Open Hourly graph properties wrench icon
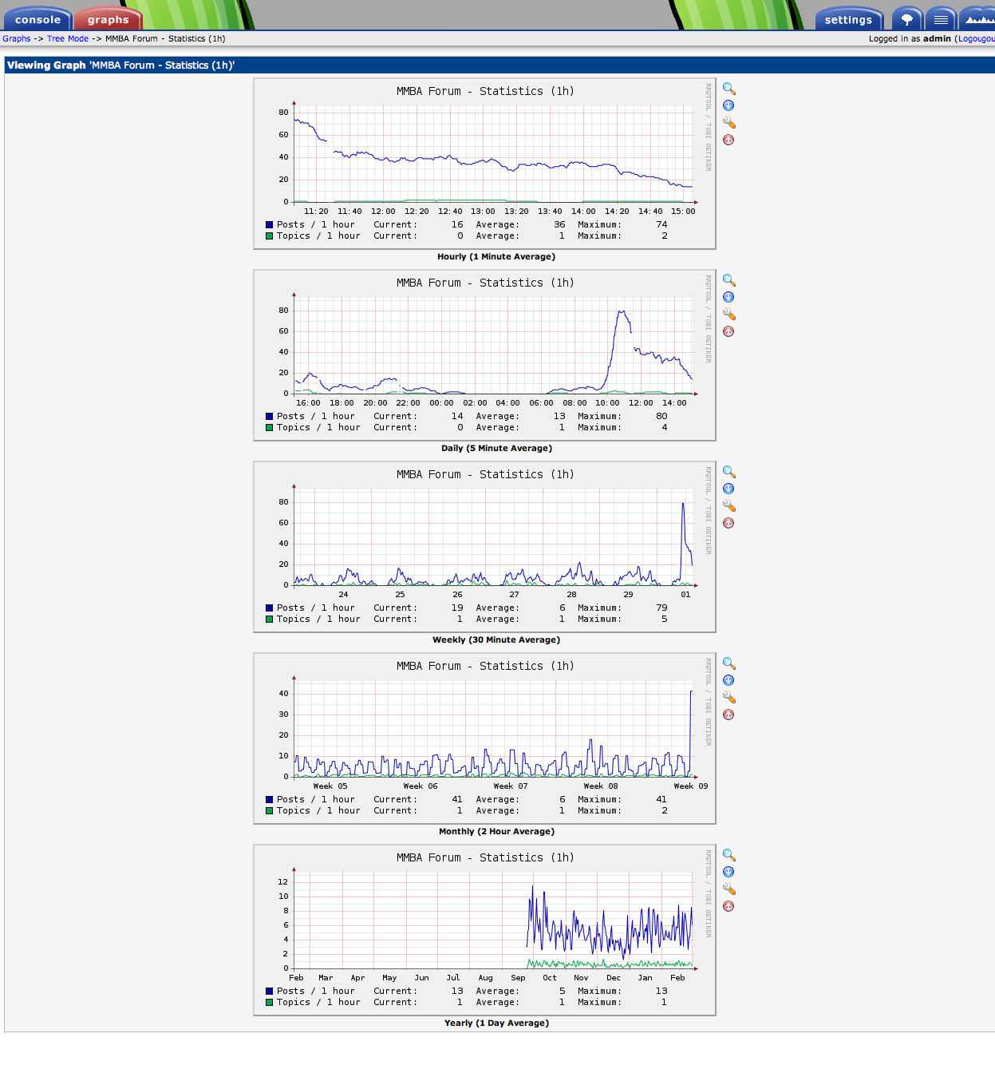 coord(729,122)
